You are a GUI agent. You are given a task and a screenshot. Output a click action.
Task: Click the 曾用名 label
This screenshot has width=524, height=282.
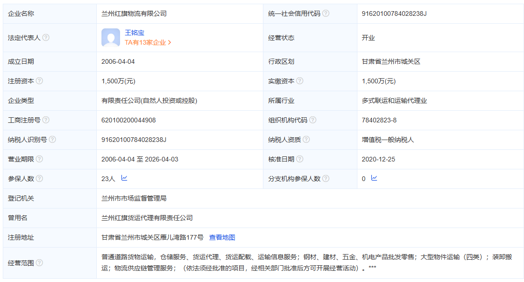tap(18, 218)
